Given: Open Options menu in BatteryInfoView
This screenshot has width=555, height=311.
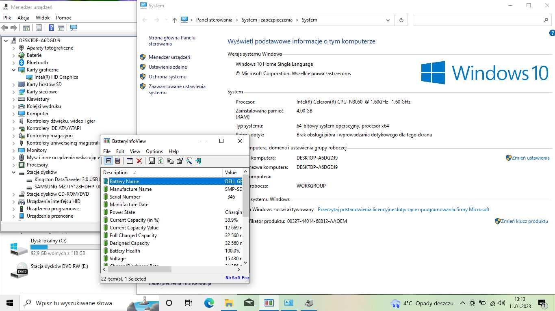Looking at the screenshot, I should pyautogui.click(x=154, y=151).
